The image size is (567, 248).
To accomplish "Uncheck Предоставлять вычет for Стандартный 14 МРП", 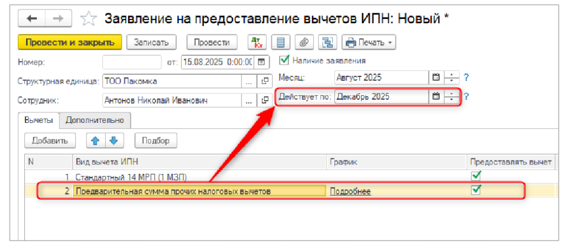I will 475,176.
